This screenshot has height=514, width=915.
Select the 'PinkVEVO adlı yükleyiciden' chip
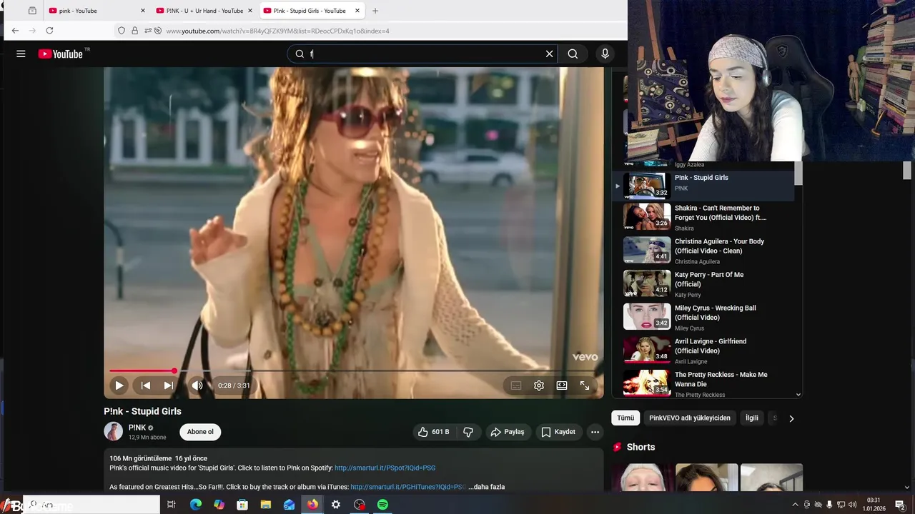click(690, 418)
